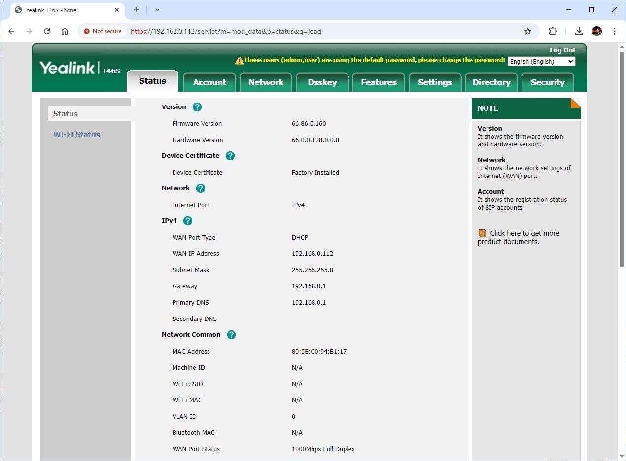
Task: Open help for Device Certificate section
Action: tap(230, 156)
